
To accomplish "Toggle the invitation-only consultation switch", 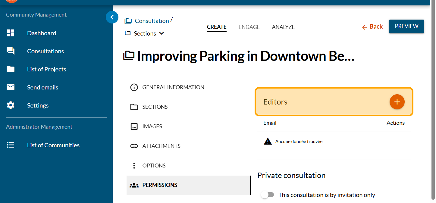I will (267, 195).
